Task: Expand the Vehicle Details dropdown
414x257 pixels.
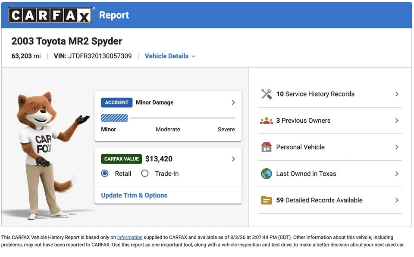Action: point(170,56)
